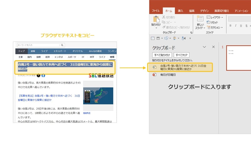Toggle Text Shadow (S) formatting

click(246, 26)
